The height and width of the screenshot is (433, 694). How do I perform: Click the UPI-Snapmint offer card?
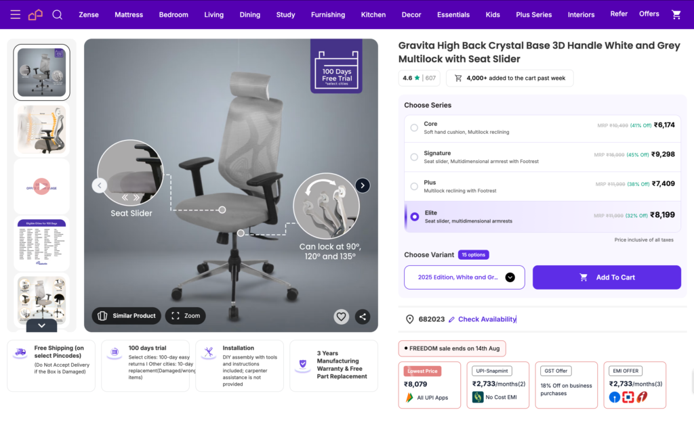coord(497,385)
